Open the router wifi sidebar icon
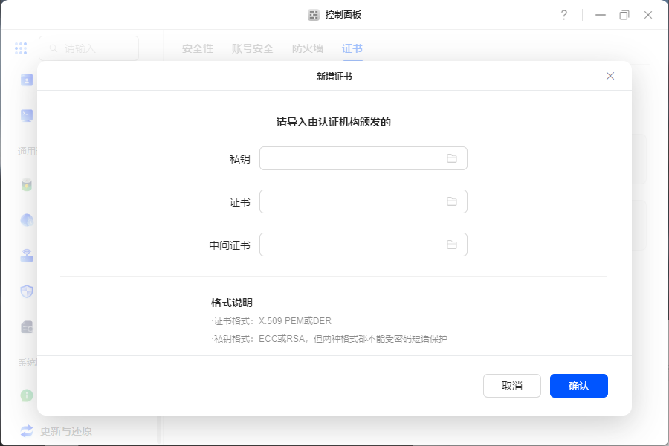Screen dimensions: 669x446 [x=27, y=255]
